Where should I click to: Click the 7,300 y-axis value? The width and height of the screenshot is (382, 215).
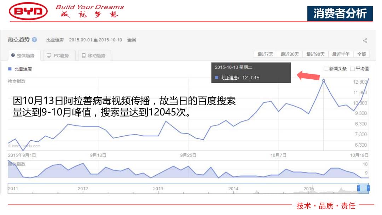361,134
